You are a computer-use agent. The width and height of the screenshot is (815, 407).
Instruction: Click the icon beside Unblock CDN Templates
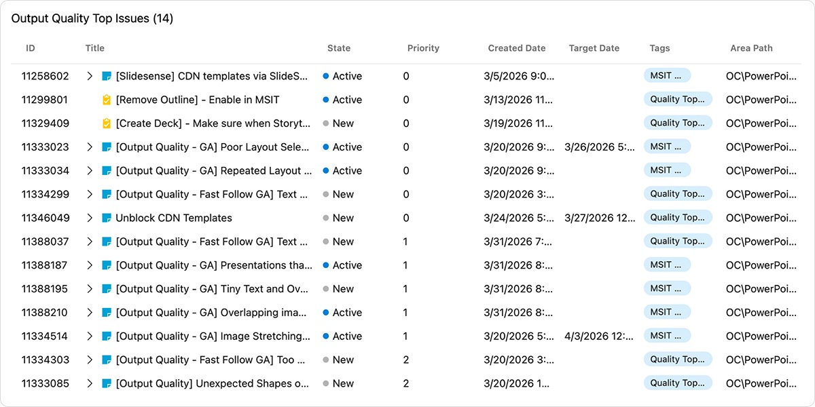coord(106,218)
